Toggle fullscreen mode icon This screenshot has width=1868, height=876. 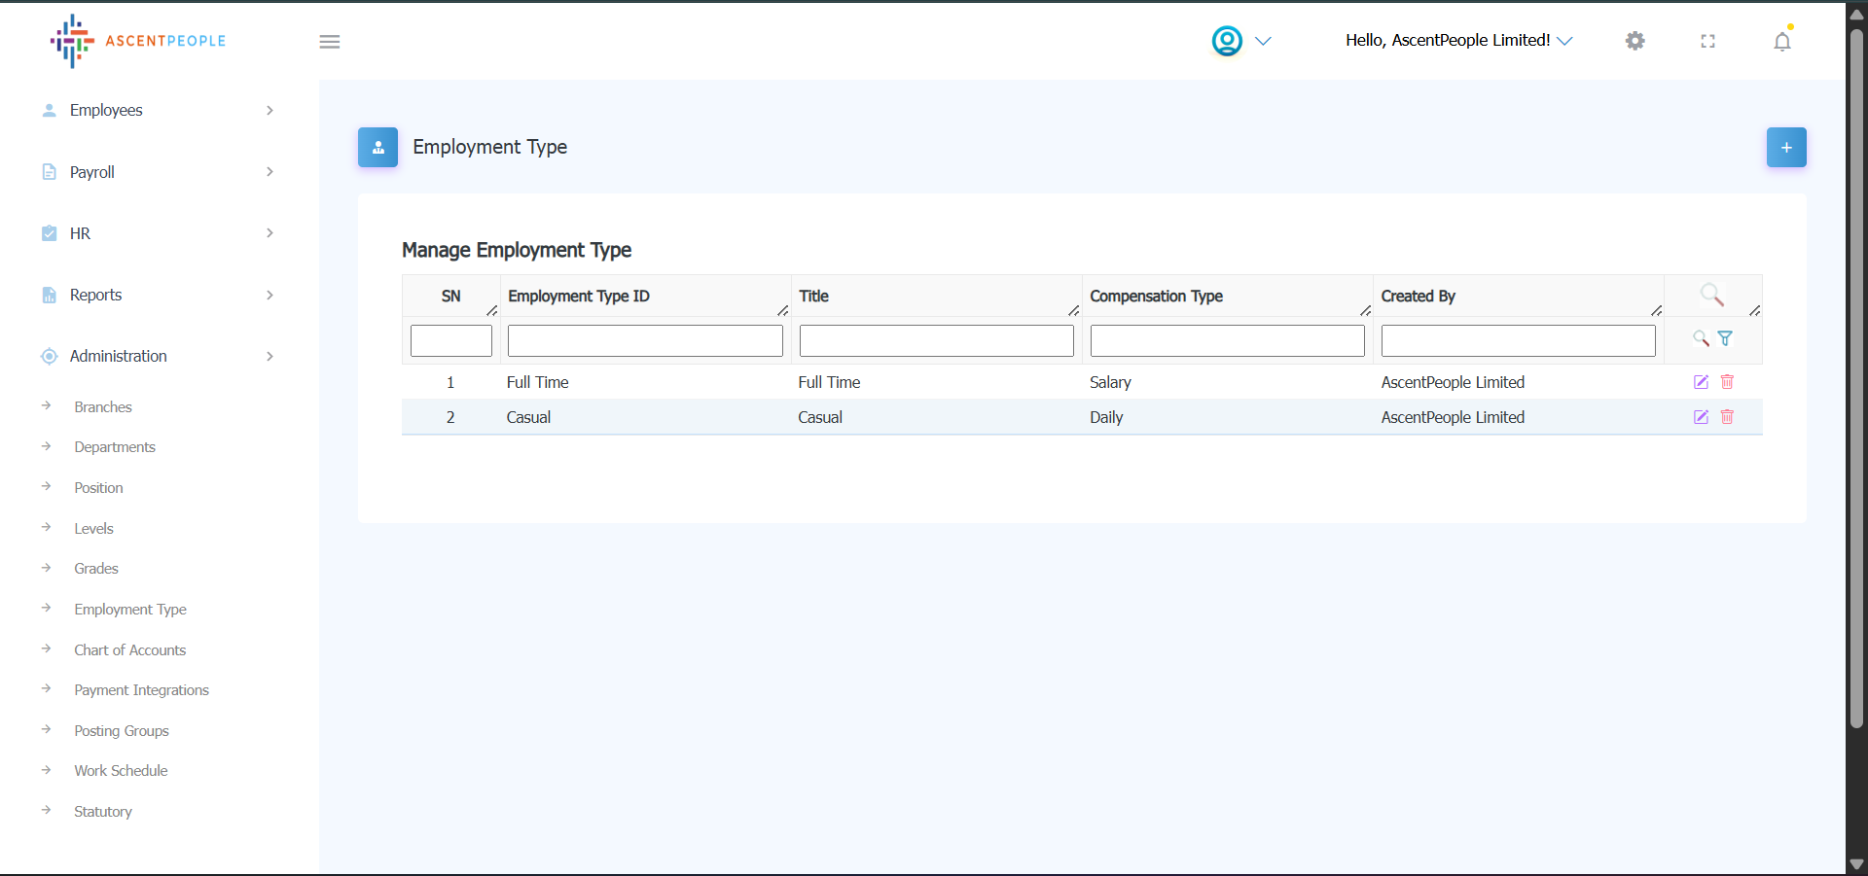point(1707,41)
